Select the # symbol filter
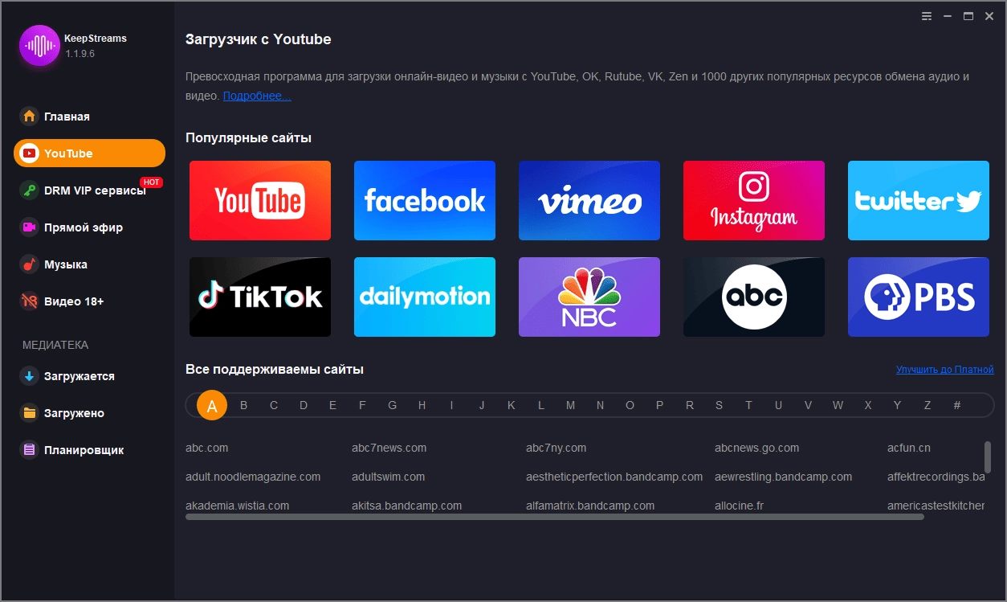The width and height of the screenshot is (1007, 602). click(956, 406)
